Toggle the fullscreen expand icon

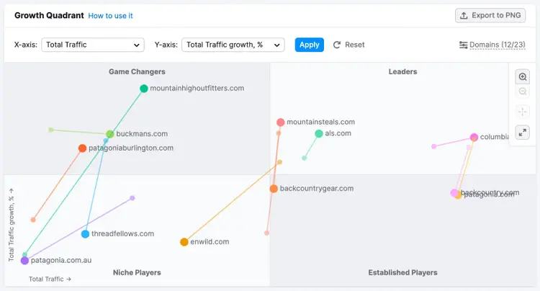(523, 133)
